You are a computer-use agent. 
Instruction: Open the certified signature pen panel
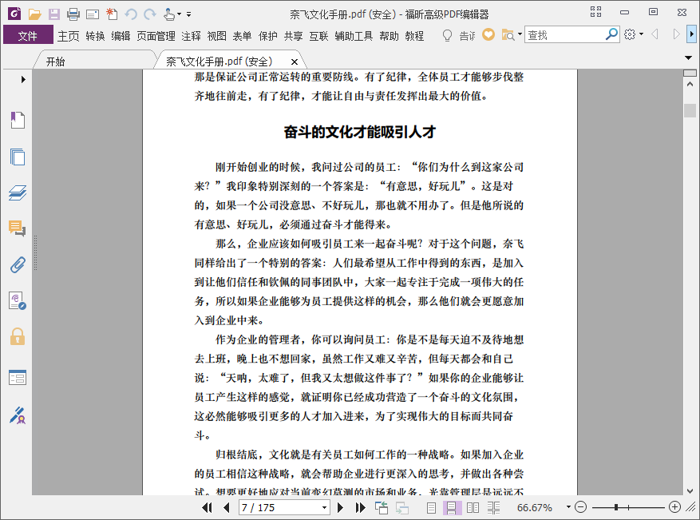[x=18, y=415]
